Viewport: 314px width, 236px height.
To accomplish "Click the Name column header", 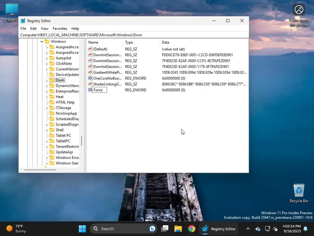I will coord(105,42).
